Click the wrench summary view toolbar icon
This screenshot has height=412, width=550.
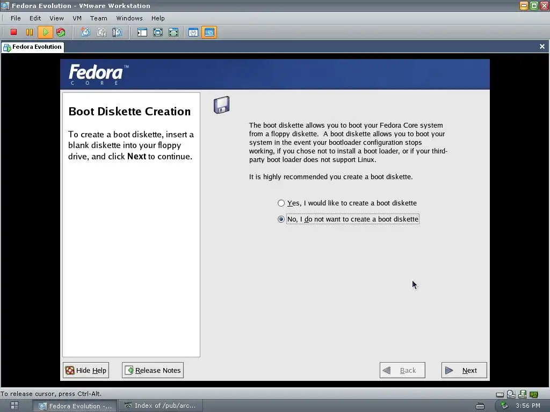pos(193,32)
